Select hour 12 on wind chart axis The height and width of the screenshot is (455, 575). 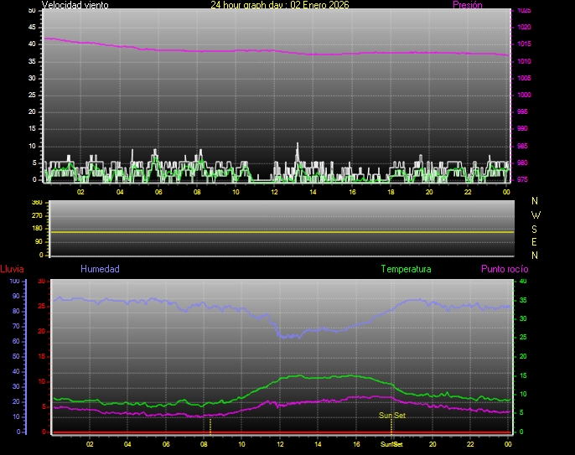click(x=274, y=192)
